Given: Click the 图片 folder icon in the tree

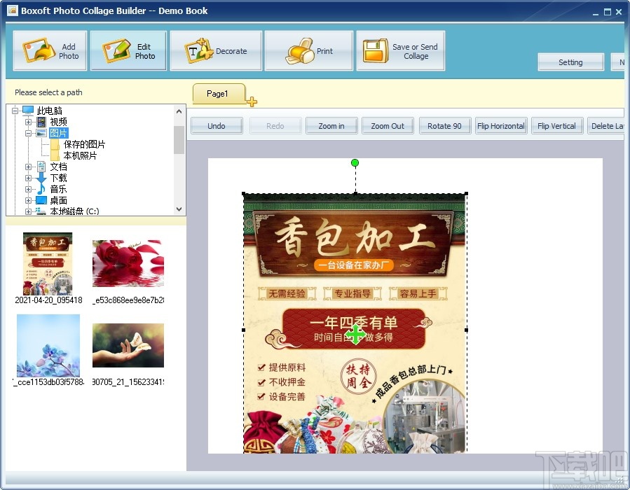Looking at the screenshot, I should click(x=43, y=132).
